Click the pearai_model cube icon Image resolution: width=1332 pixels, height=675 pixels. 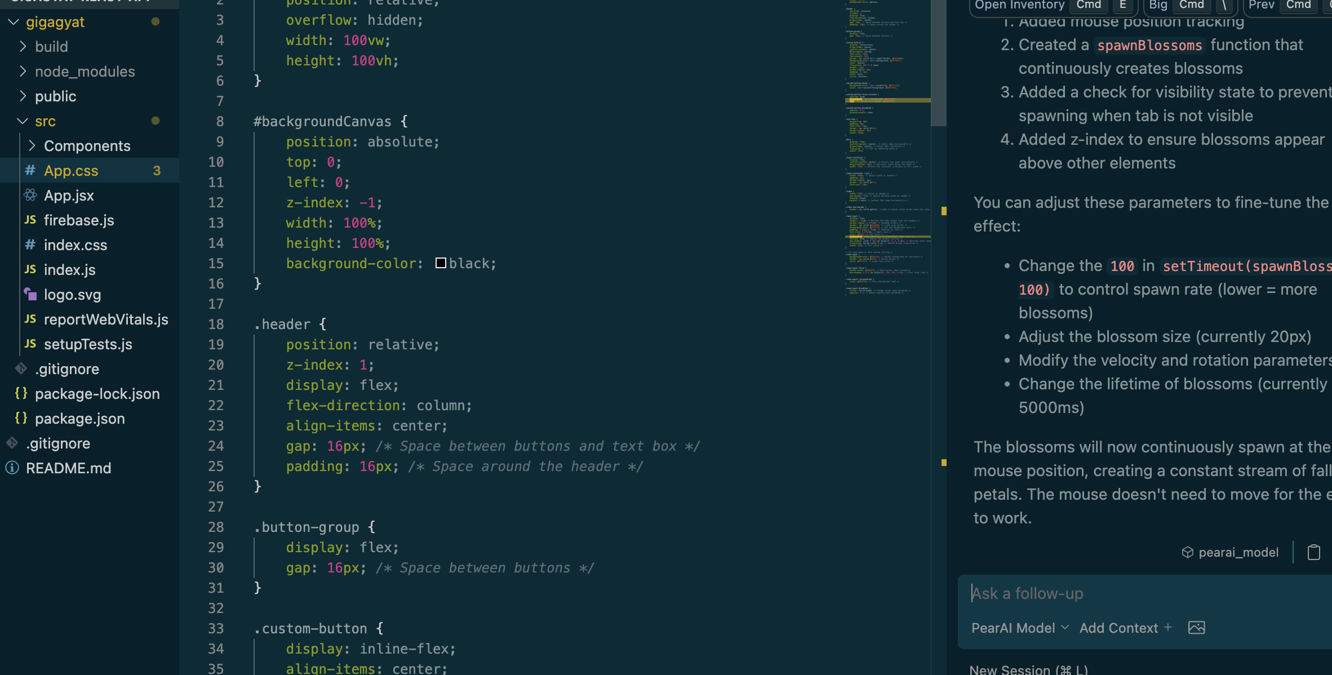click(1187, 552)
